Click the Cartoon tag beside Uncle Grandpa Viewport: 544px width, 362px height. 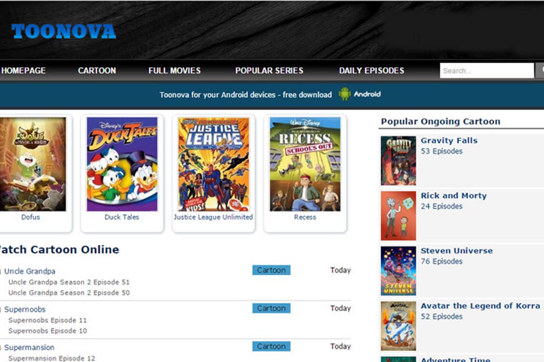272,270
